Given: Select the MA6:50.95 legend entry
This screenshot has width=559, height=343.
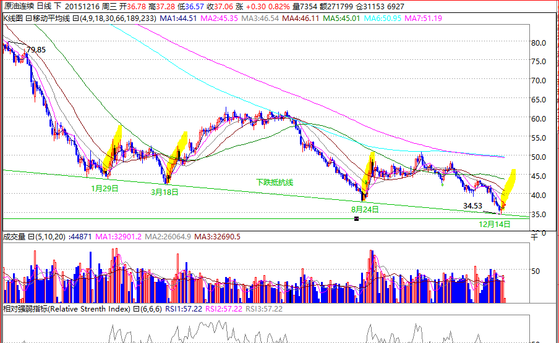Looking at the screenshot, I should [383, 19].
